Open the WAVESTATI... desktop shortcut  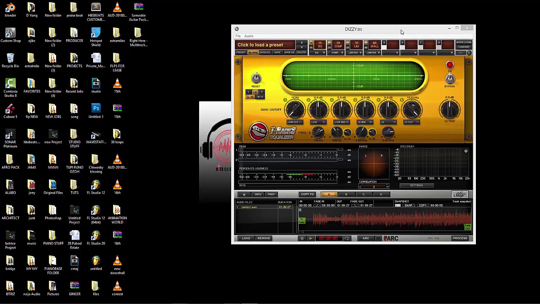(x=96, y=136)
